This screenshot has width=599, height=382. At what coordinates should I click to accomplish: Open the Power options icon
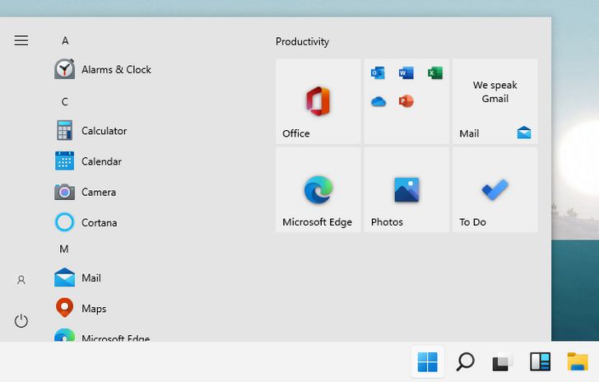pos(21,321)
